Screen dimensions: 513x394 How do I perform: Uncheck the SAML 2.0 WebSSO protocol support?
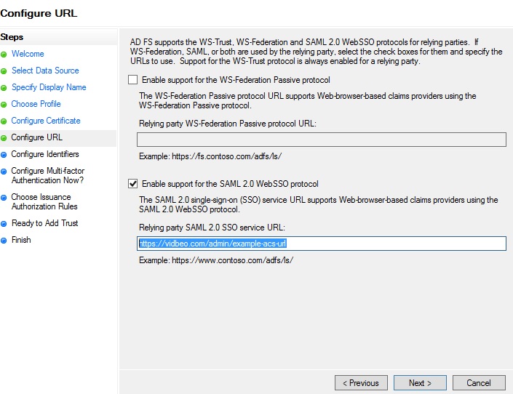[x=132, y=184]
